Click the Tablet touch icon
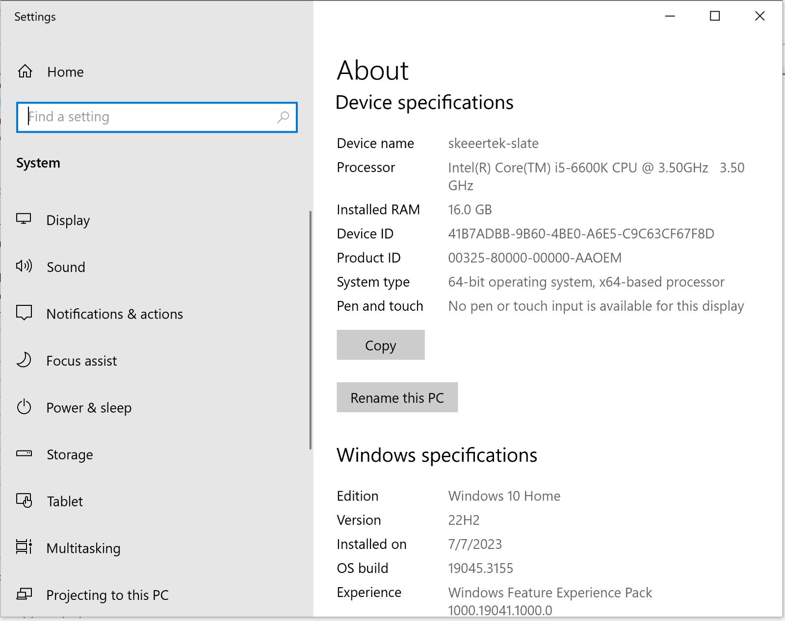 pyautogui.click(x=24, y=500)
